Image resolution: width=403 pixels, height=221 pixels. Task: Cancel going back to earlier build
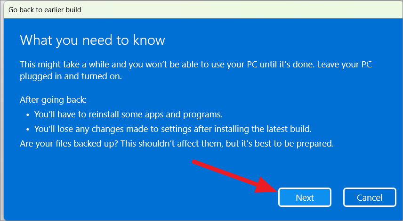(x=370, y=197)
